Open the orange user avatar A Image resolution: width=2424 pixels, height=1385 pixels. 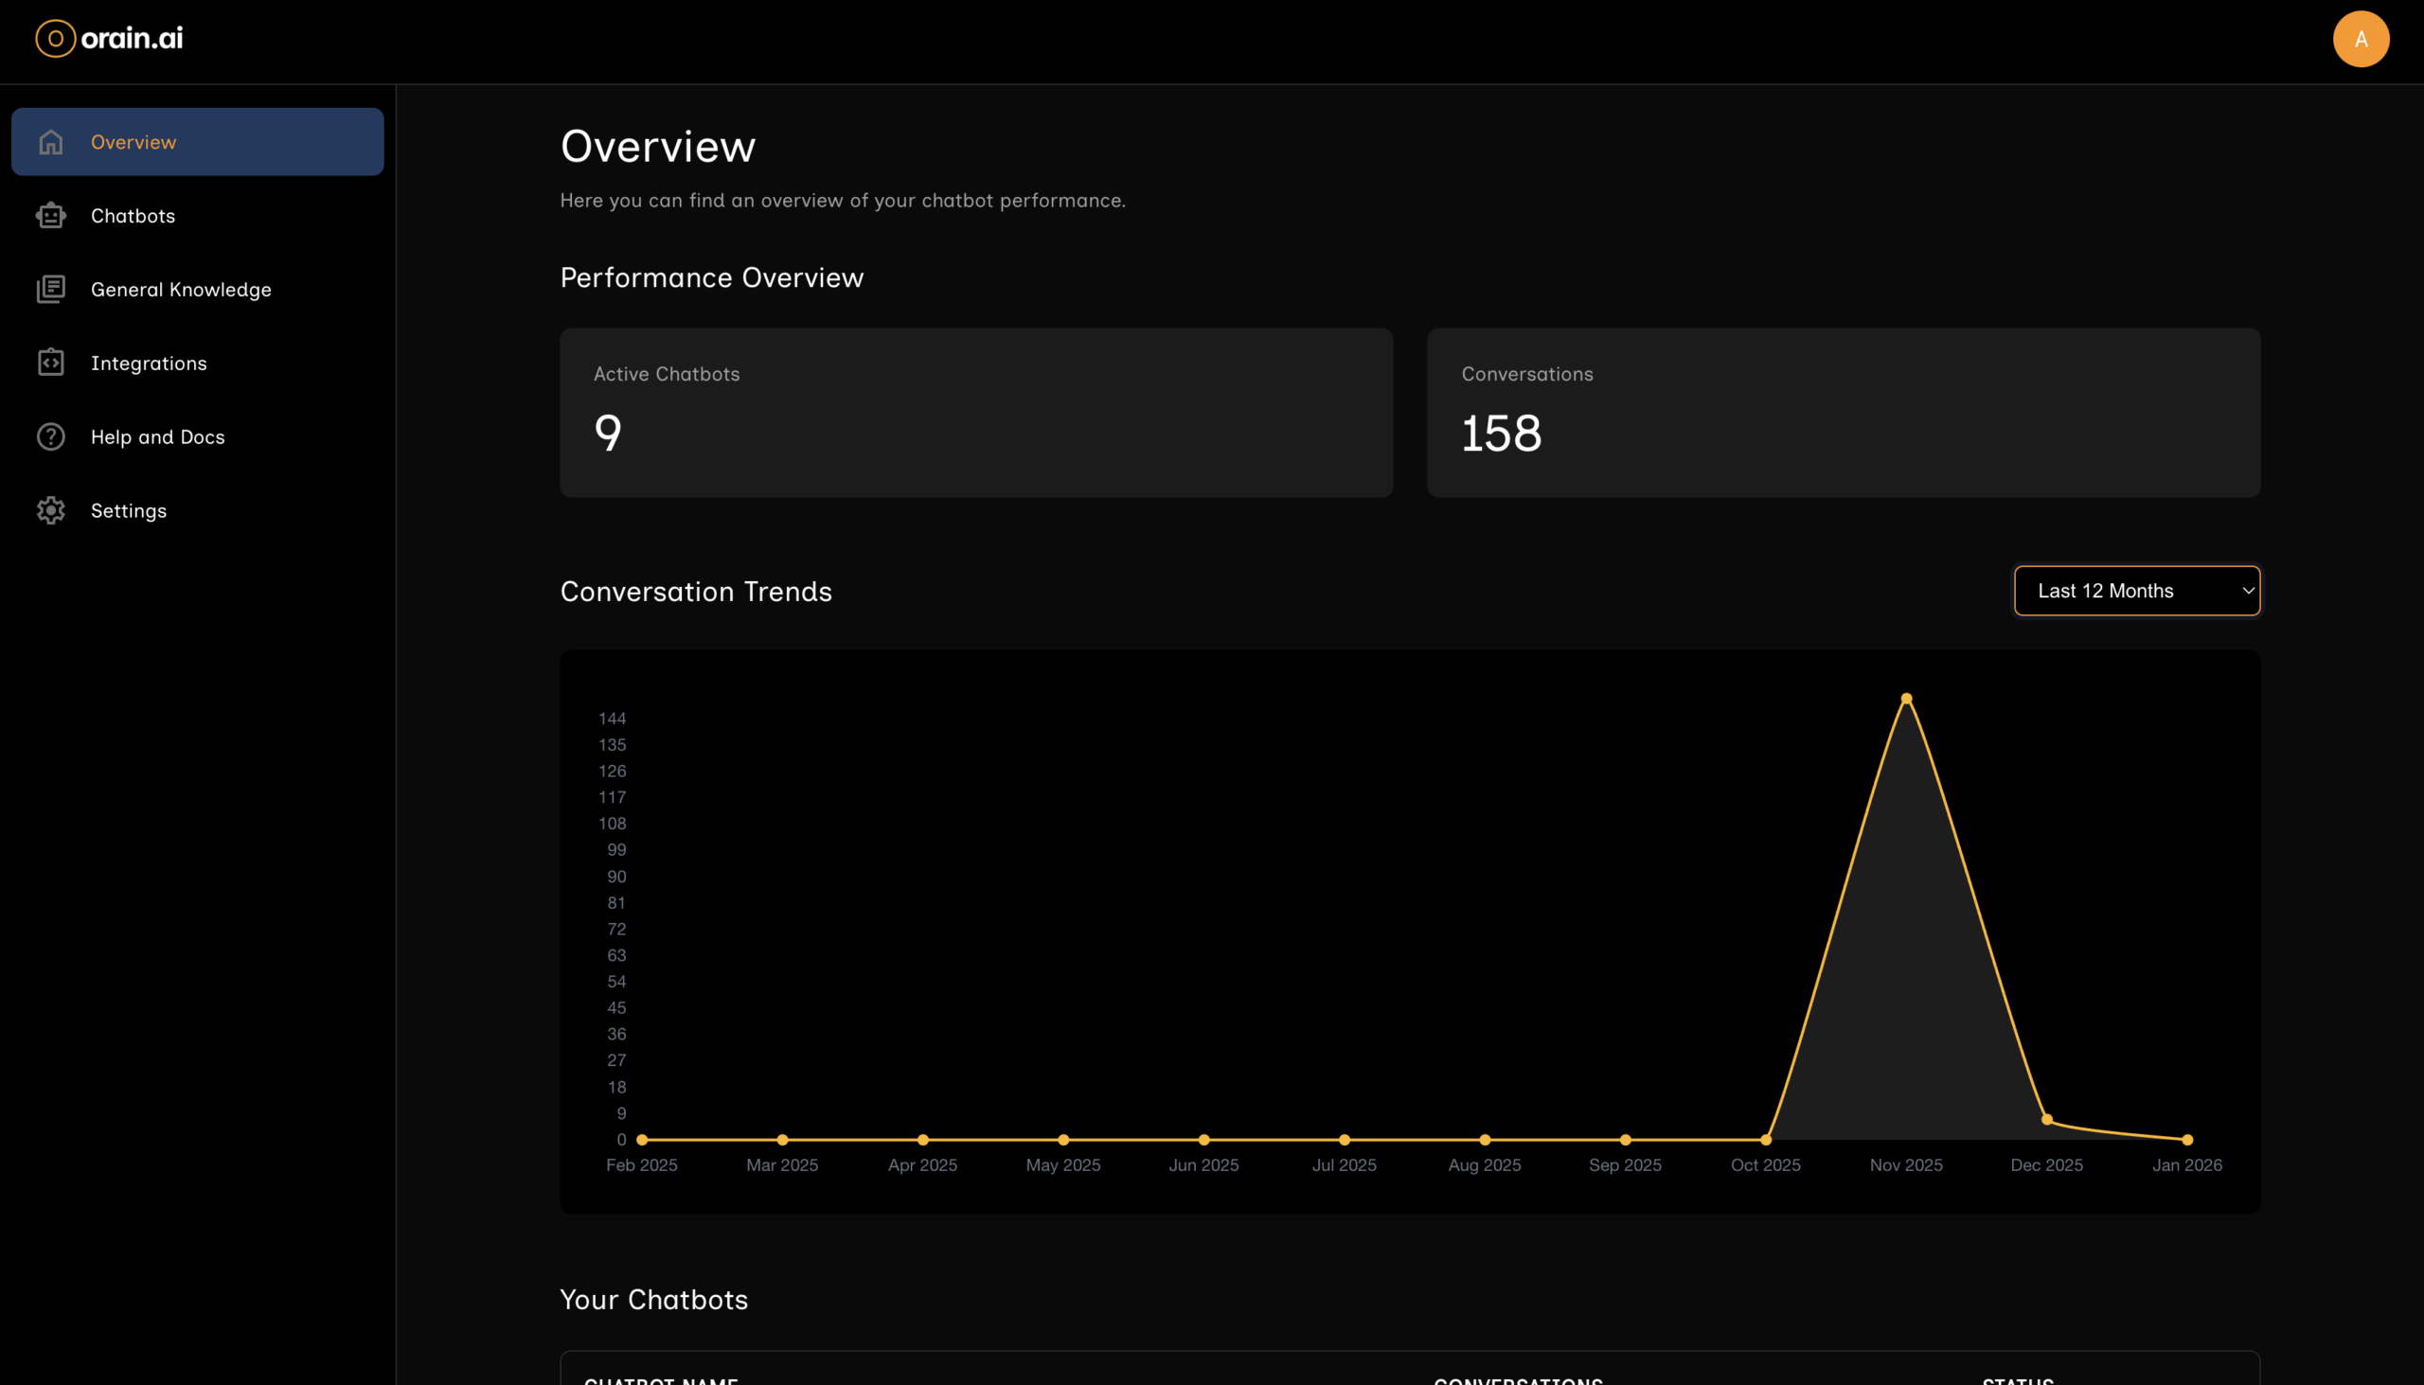[2361, 39]
